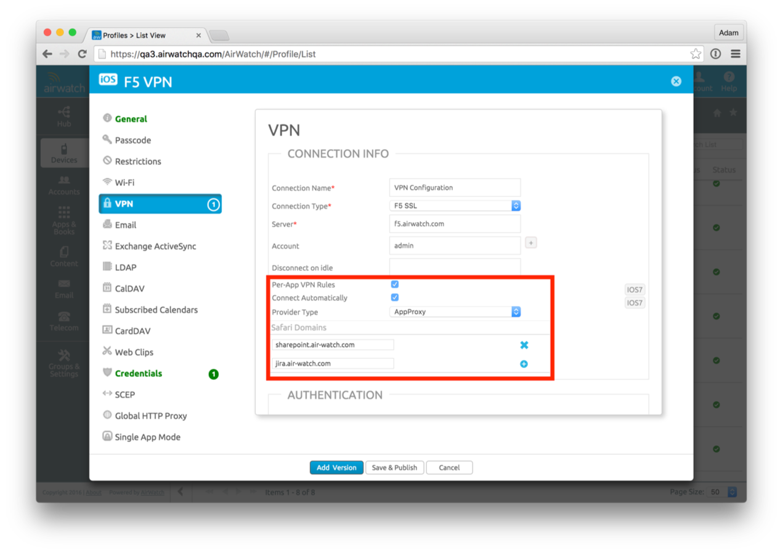
Task: Open the Credentials payload section
Action: [138, 374]
